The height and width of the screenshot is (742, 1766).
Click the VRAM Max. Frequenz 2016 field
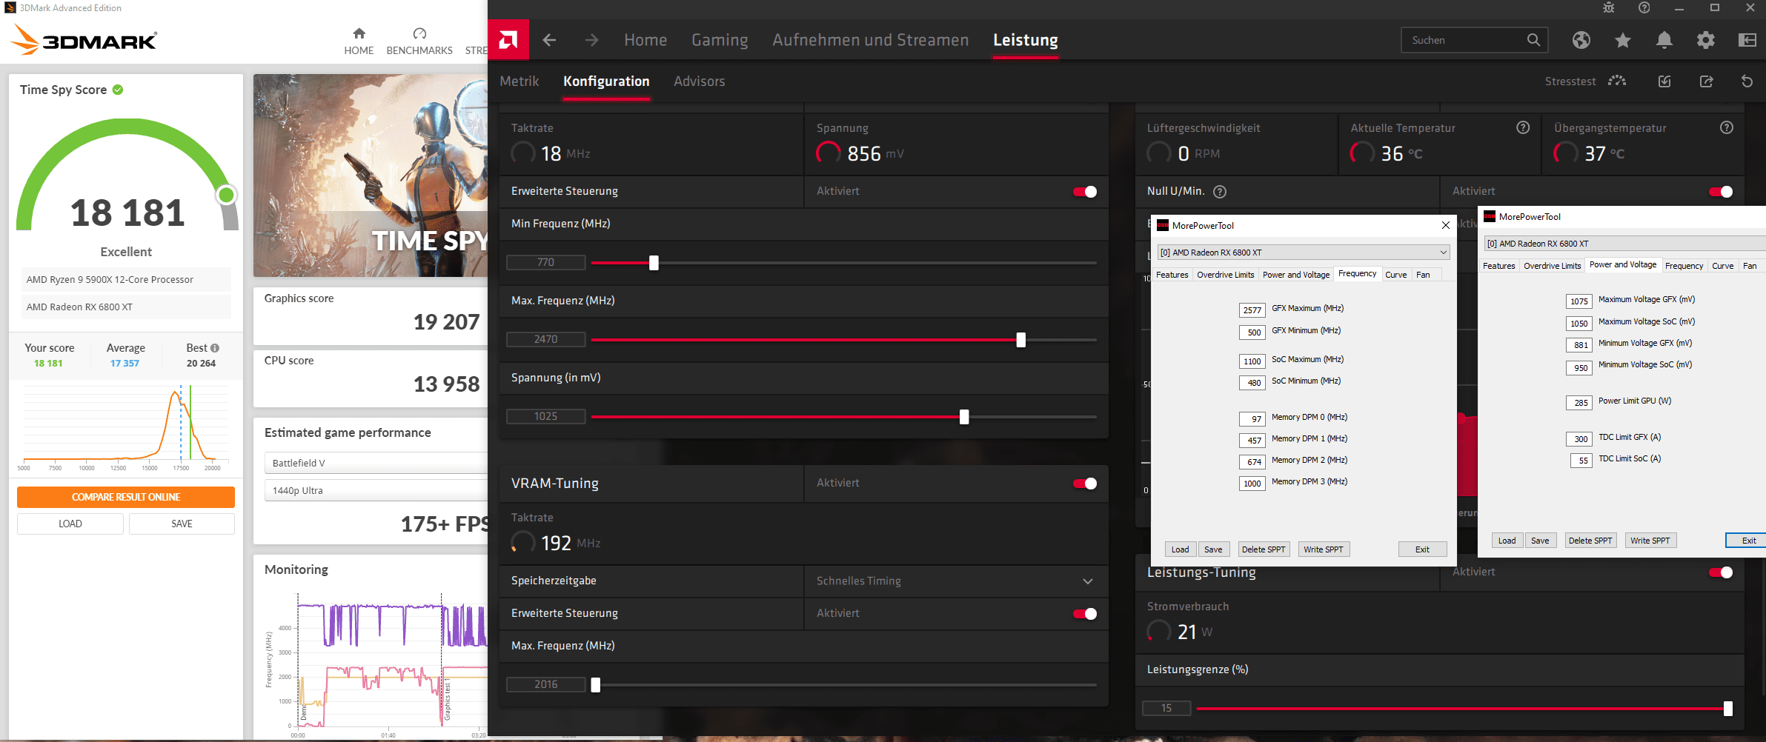click(545, 684)
